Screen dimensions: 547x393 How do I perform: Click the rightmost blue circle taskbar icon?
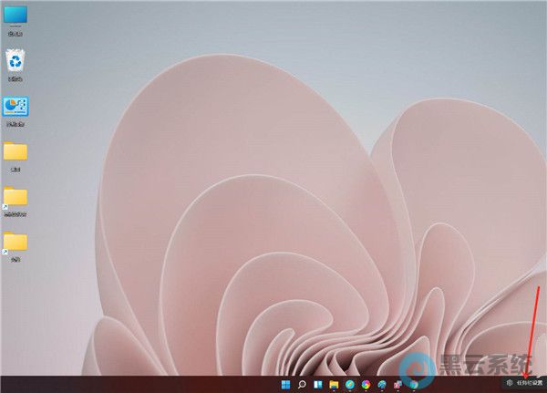412,385
